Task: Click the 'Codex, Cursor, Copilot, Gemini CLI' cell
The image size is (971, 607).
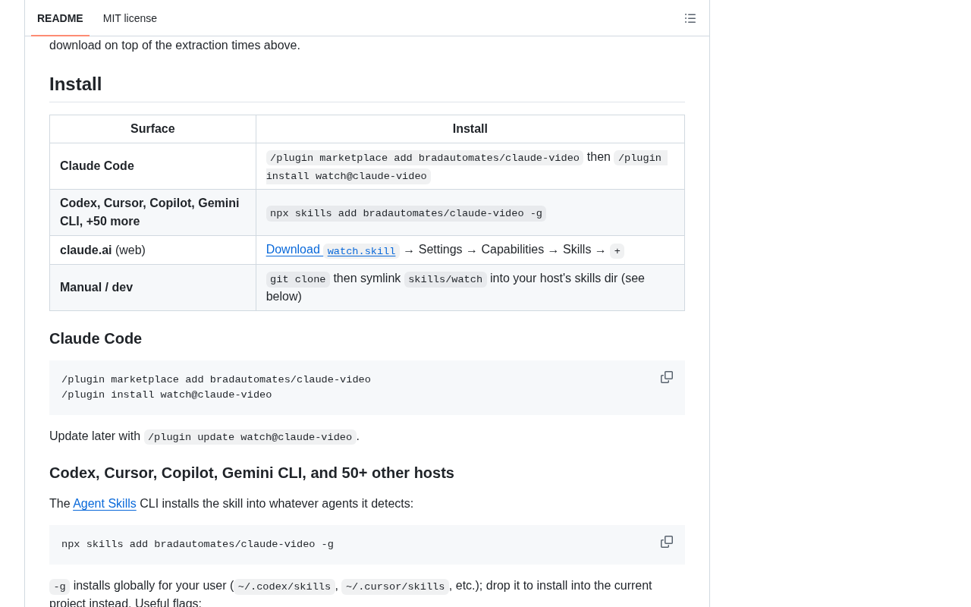Action: click(152, 212)
